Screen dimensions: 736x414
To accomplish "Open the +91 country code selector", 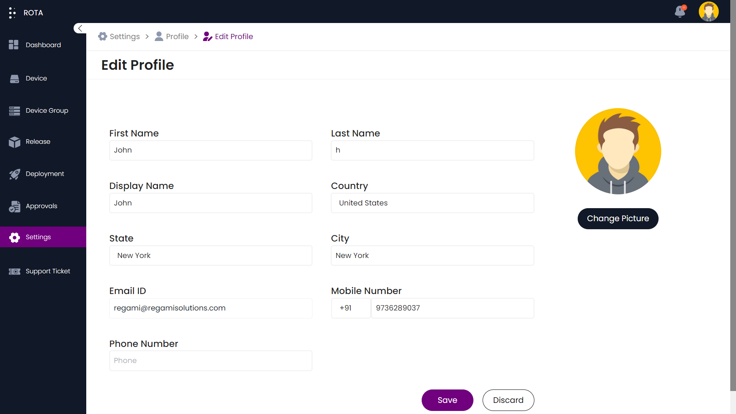I will point(350,308).
